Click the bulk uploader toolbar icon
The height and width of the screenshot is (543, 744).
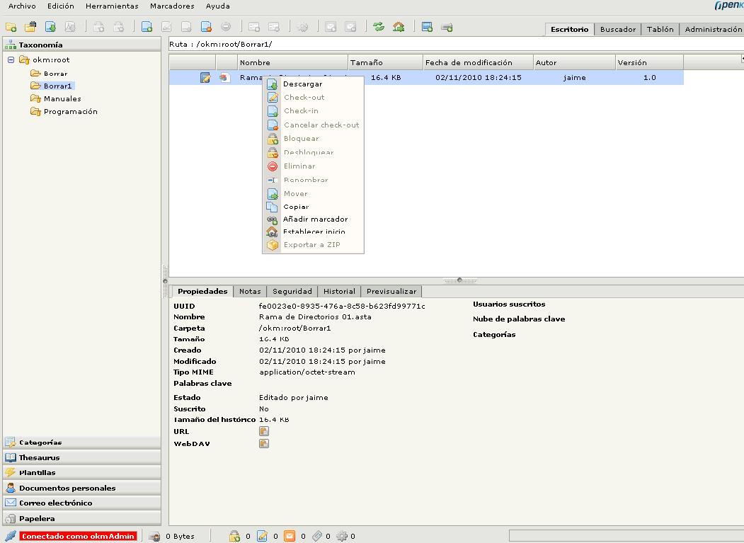coord(427,27)
